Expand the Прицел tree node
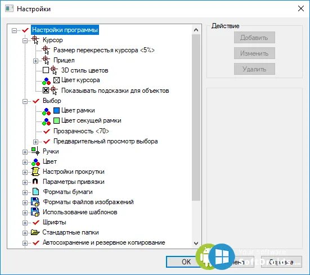This screenshot has width=310, height=275. pos(35,61)
